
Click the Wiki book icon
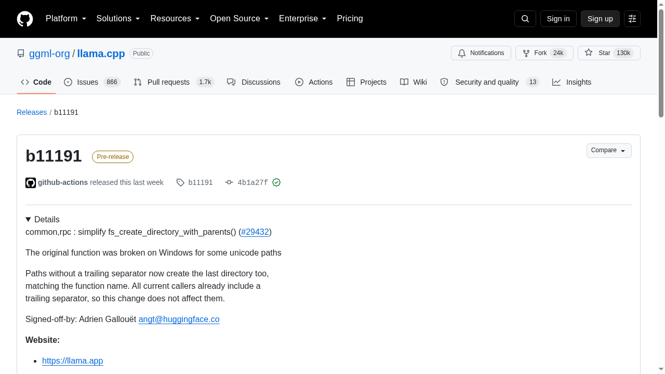[x=404, y=82]
